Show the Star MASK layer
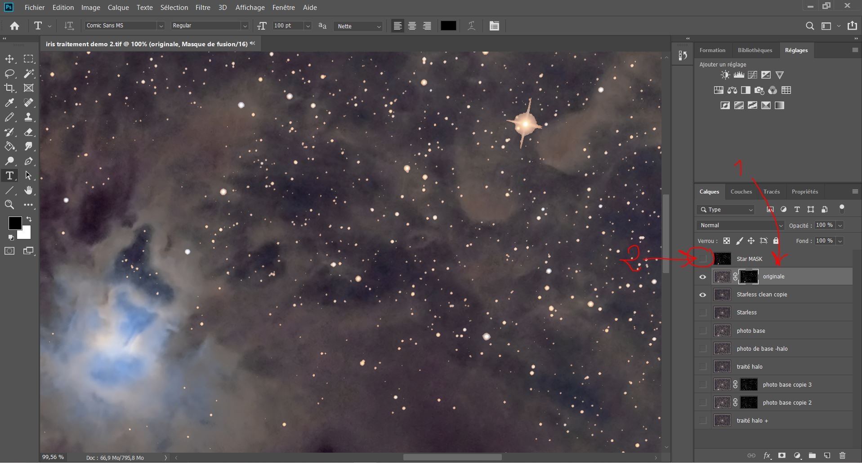Image resolution: width=862 pixels, height=463 pixels. (x=703, y=259)
